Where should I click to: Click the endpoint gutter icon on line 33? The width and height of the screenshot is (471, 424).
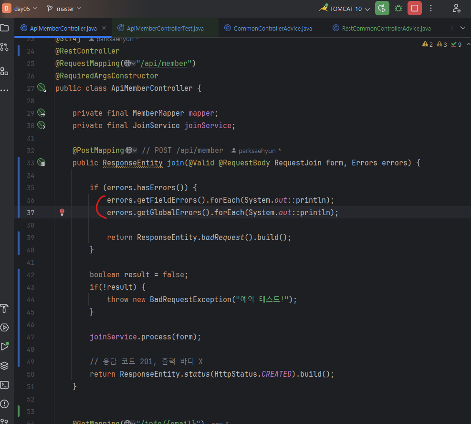point(42,163)
